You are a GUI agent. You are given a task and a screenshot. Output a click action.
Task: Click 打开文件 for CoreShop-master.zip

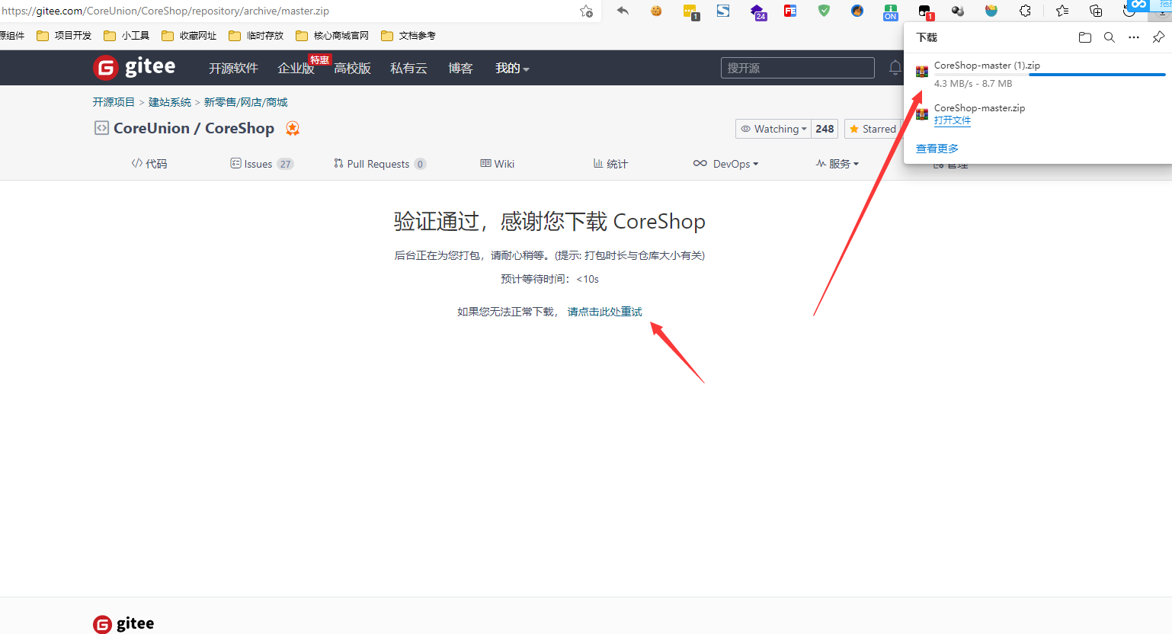(952, 120)
